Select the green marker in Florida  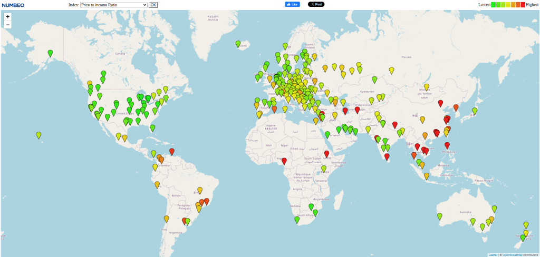coord(152,127)
